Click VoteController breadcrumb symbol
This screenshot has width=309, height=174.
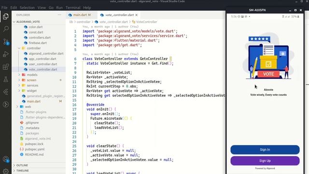[x=146, y=22]
